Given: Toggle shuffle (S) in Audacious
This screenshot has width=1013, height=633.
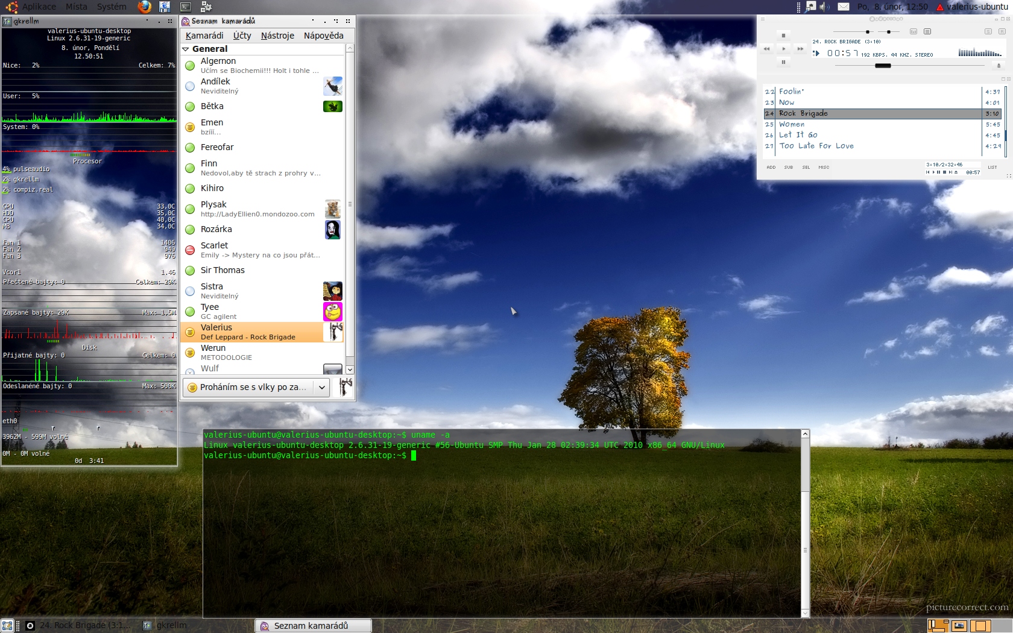Looking at the screenshot, I should tap(988, 31).
